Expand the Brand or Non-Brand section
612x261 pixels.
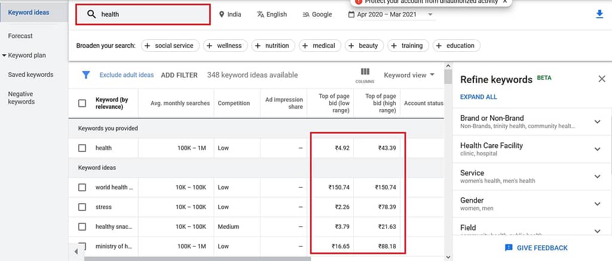597,122
